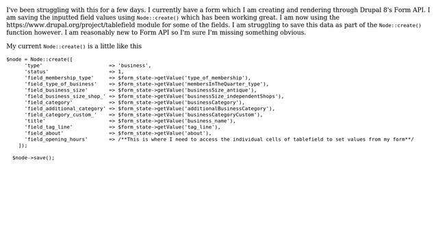The width and height of the screenshot is (438, 246).
Task: Click the 'My current' paragraph Node::create() code
Action: 64,46
